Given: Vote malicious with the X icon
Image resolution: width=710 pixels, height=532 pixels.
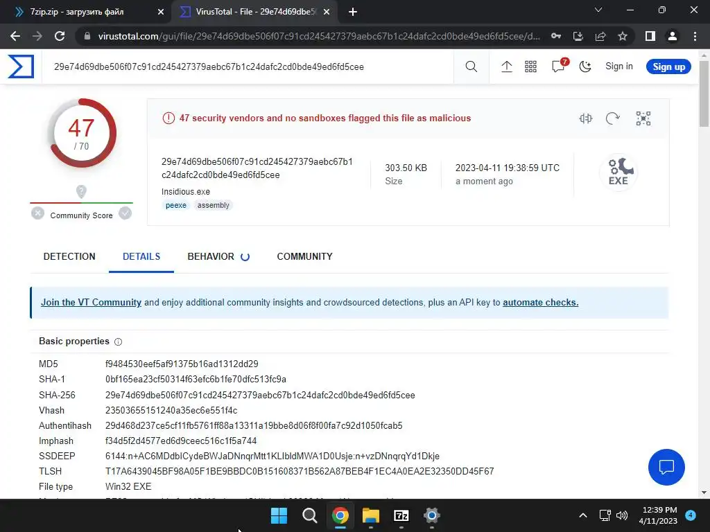Looking at the screenshot, I should click(38, 213).
